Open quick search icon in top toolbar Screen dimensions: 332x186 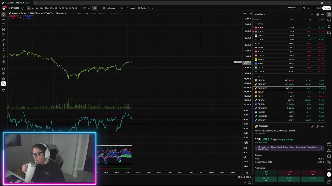[x=303, y=8]
